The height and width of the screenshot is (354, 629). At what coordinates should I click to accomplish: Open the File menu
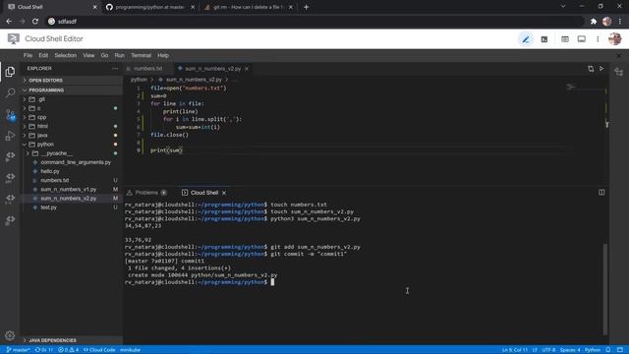coord(28,55)
